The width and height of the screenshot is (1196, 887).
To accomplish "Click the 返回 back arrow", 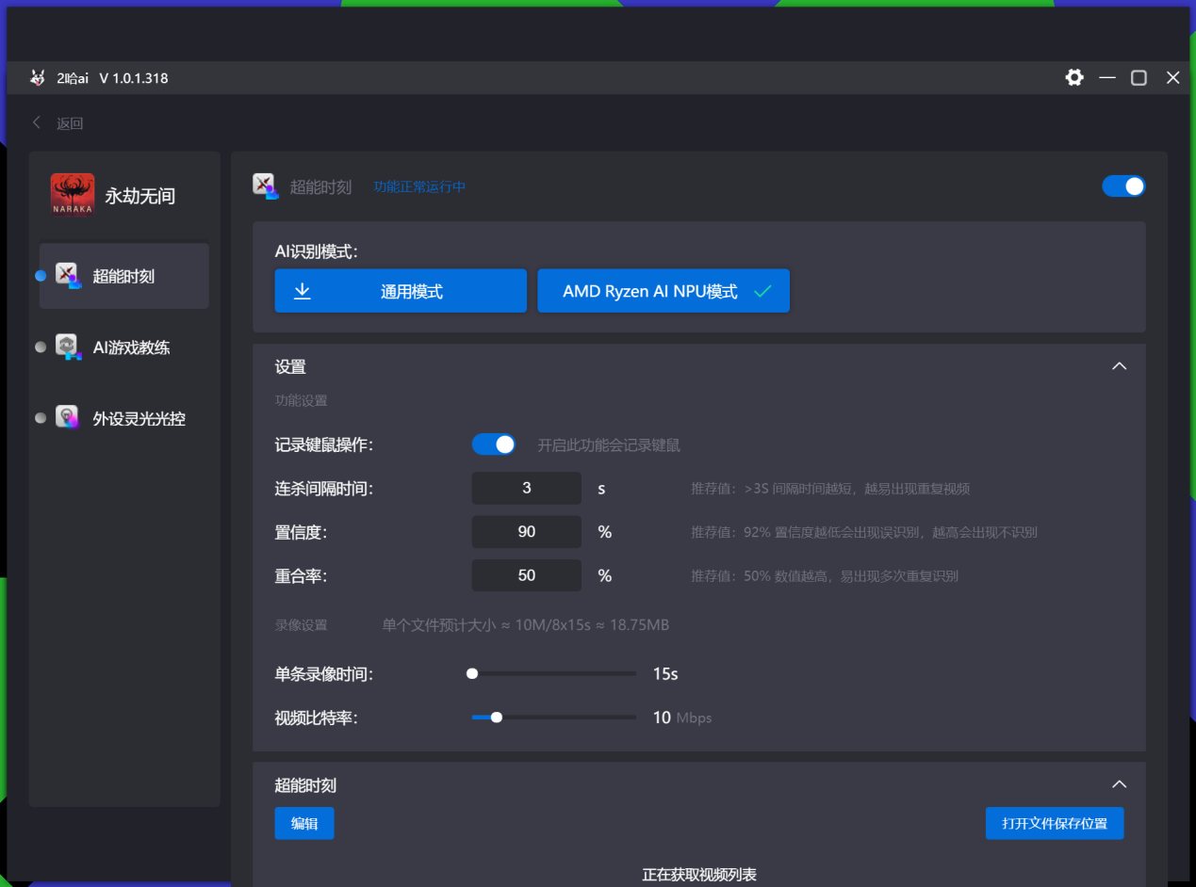I will [36, 121].
